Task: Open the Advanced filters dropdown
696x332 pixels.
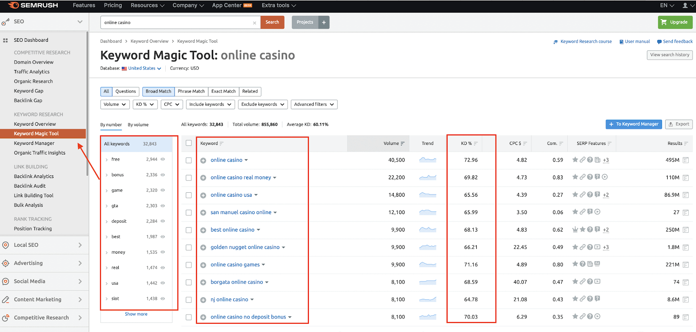Action: click(x=314, y=104)
